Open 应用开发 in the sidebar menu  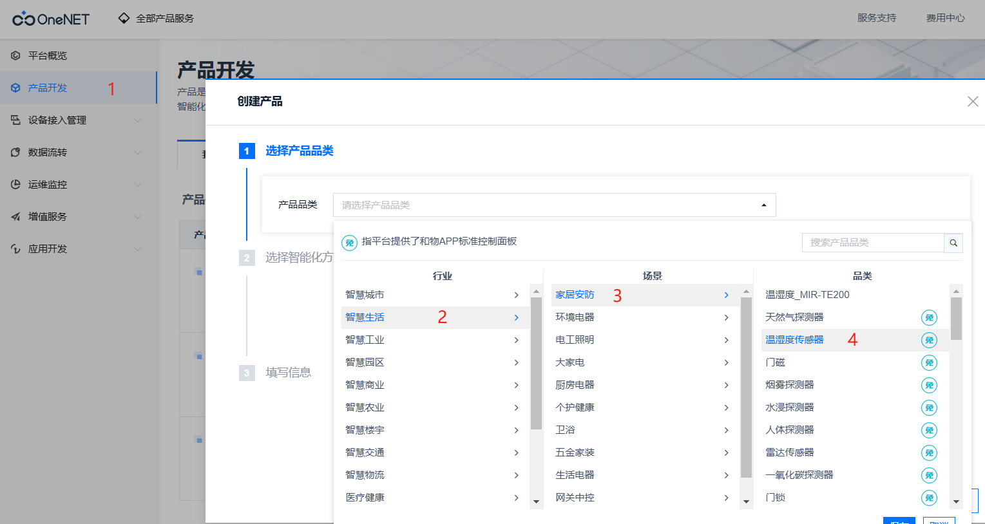click(x=78, y=249)
